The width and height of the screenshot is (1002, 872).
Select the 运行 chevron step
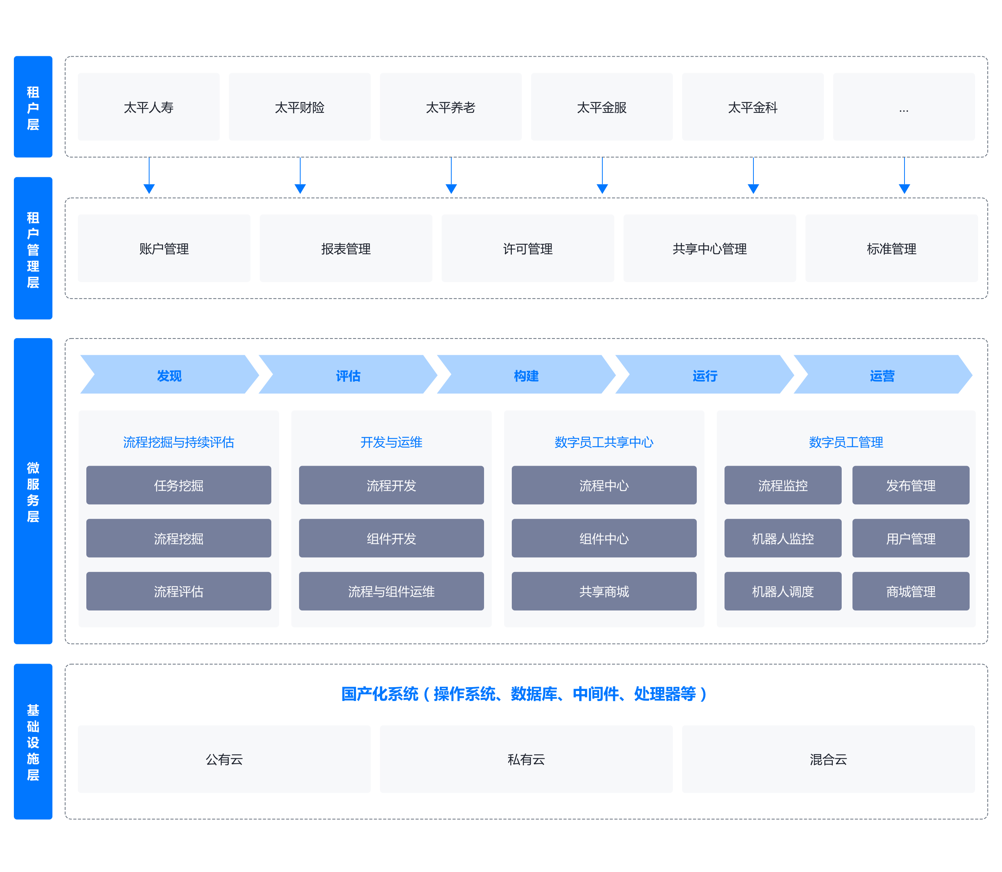[704, 374]
